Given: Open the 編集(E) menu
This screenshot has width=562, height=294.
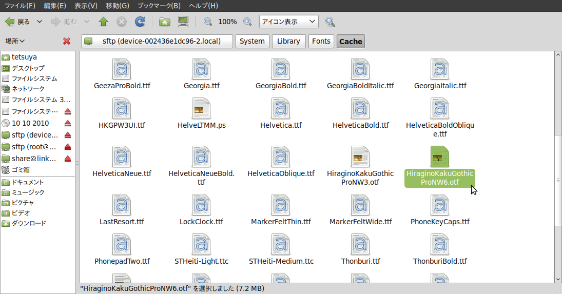Looking at the screenshot, I should click(55, 6).
